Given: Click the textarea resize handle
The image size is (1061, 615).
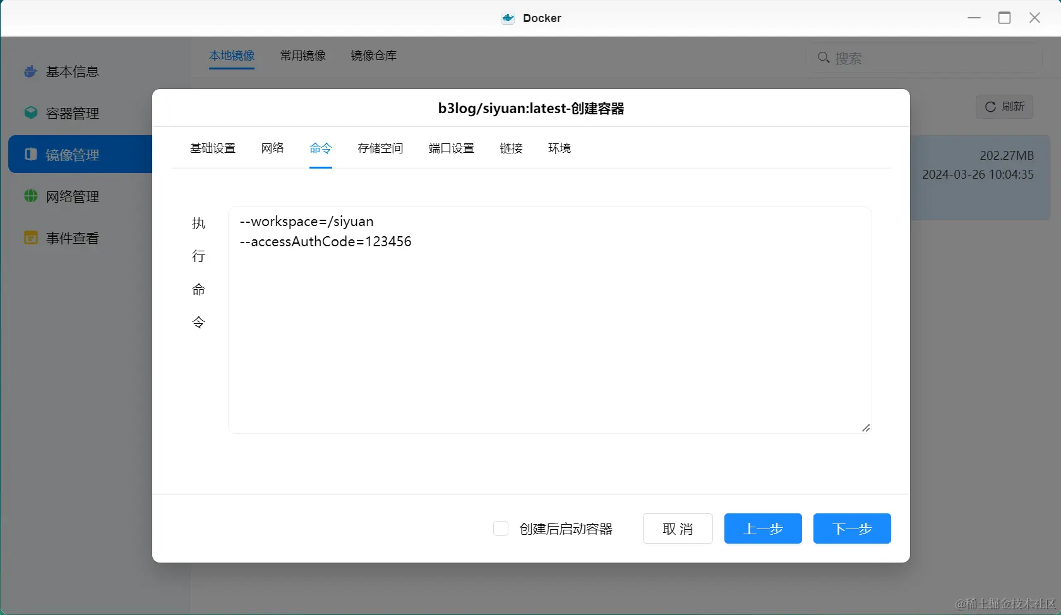Looking at the screenshot, I should tap(866, 428).
